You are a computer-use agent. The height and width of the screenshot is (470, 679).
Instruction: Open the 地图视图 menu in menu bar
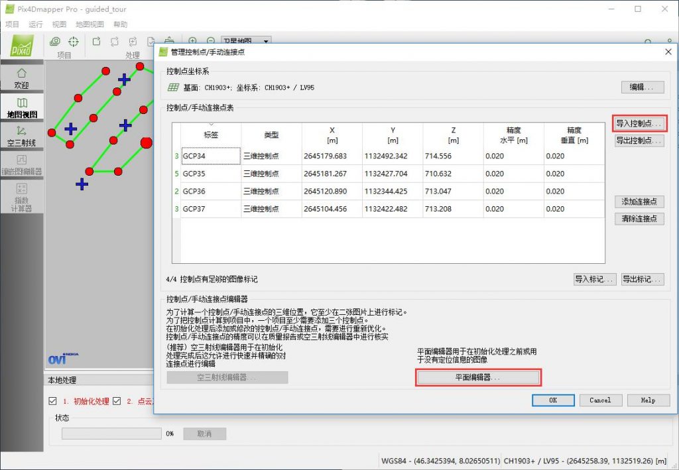coord(90,25)
